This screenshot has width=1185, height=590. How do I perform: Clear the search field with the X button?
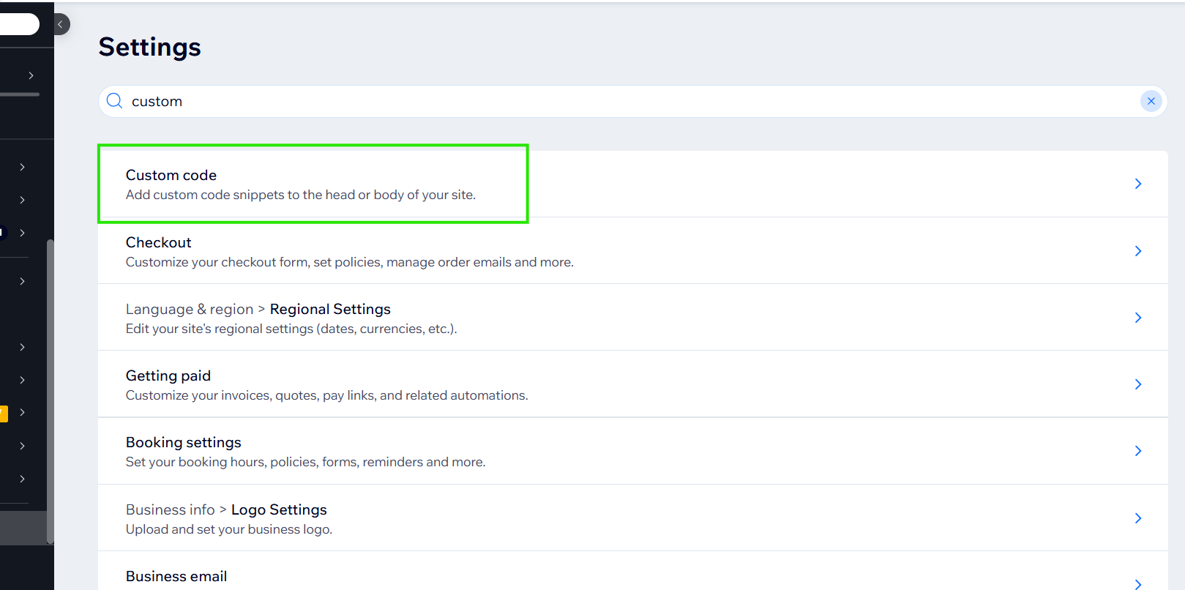click(x=1151, y=101)
